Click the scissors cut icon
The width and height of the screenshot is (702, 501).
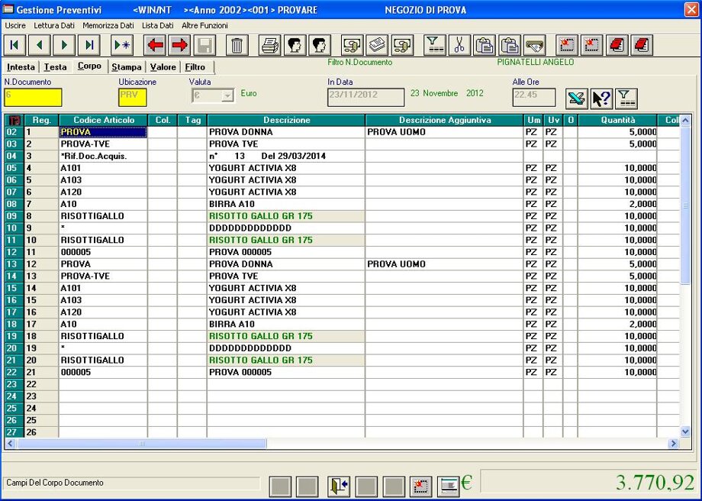click(x=459, y=45)
